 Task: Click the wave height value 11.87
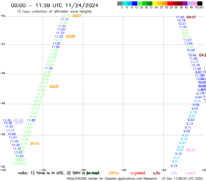click(57, 43)
